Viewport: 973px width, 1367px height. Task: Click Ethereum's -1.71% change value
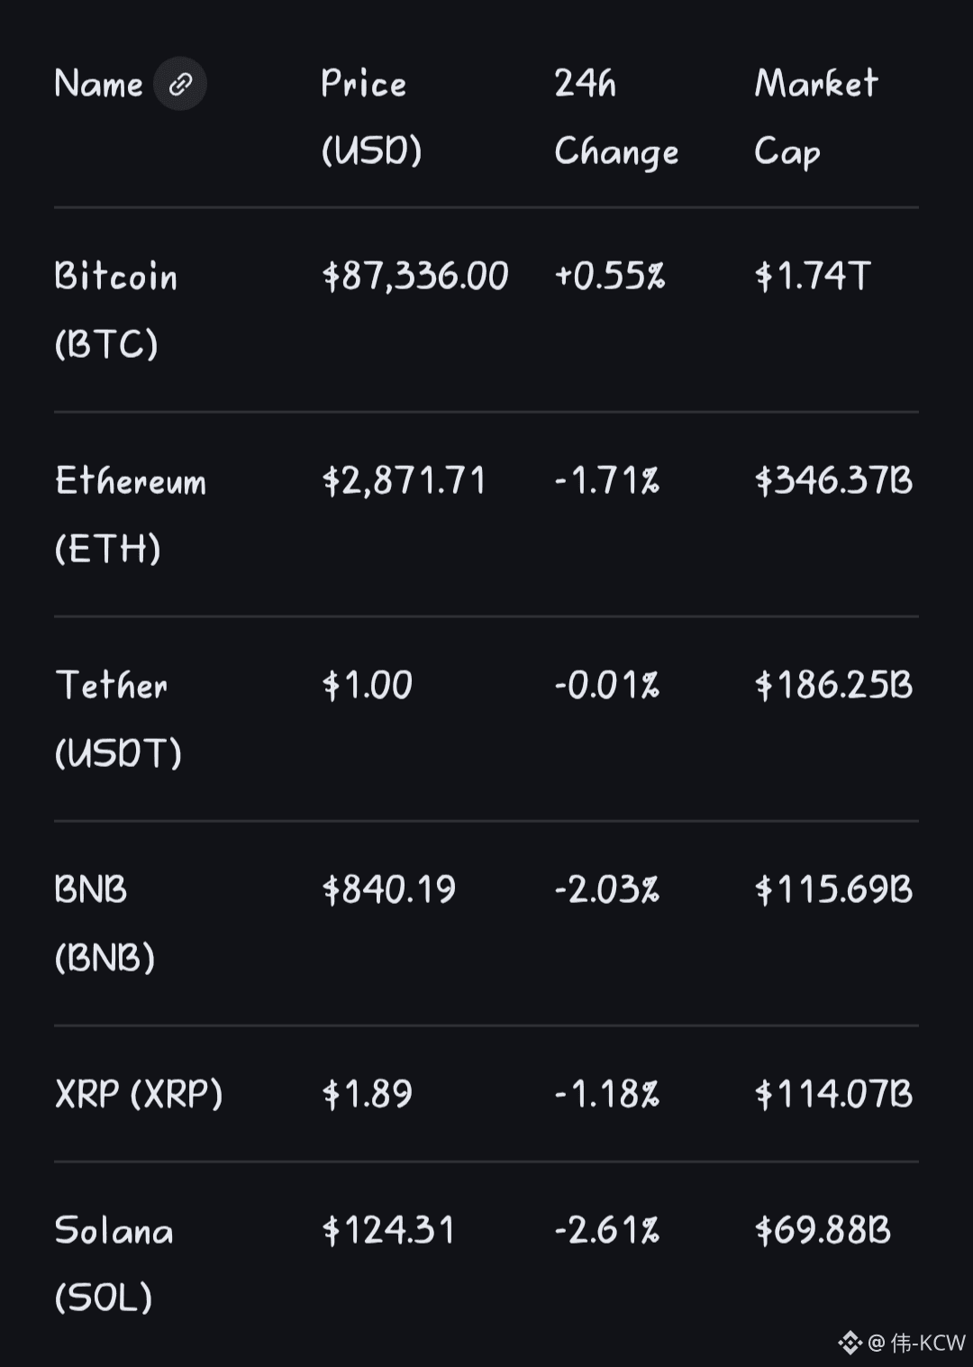(x=606, y=481)
